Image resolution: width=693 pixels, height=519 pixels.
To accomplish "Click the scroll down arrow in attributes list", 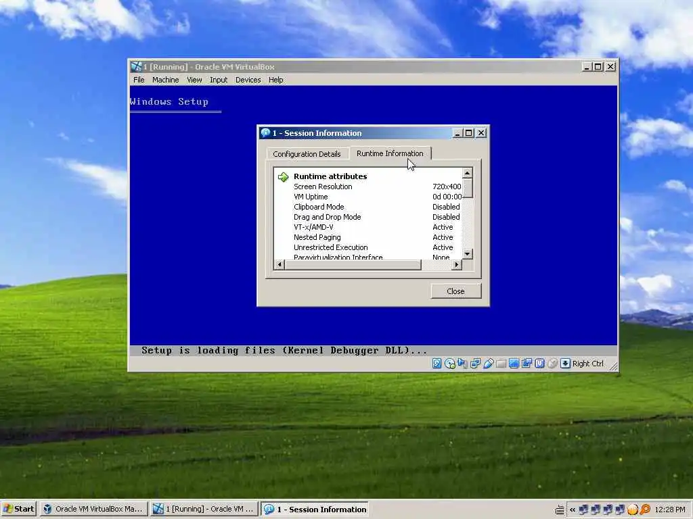I will coord(467,254).
